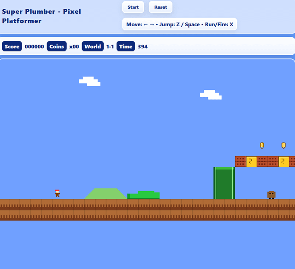Click the Super Plumber - Pixel Platformer title
This screenshot has width=295, height=269.
point(41,16)
